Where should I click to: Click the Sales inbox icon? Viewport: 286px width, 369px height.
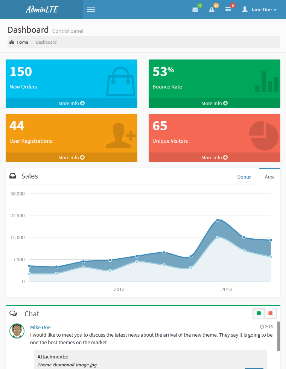(13, 176)
